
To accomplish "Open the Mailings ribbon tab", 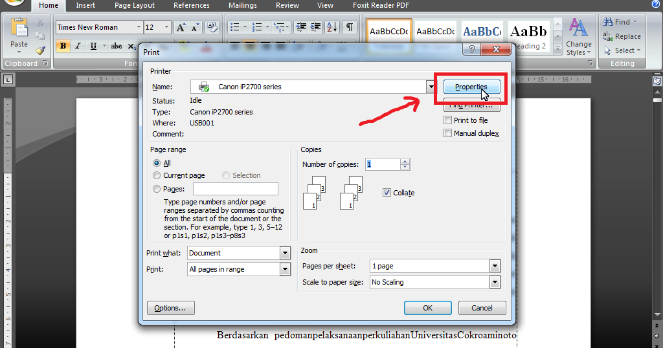I will tap(243, 5).
